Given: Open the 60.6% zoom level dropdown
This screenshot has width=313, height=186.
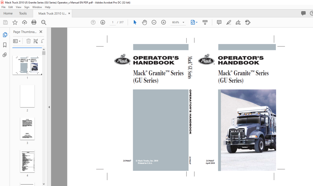Looking at the screenshot, I should click(178, 22).
